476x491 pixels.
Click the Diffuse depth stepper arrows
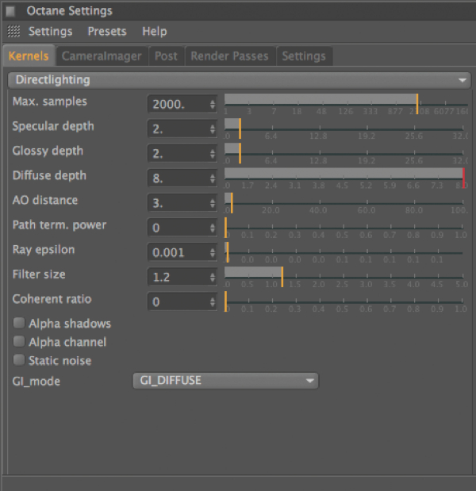pyautogui.click(x=213, y=178)
